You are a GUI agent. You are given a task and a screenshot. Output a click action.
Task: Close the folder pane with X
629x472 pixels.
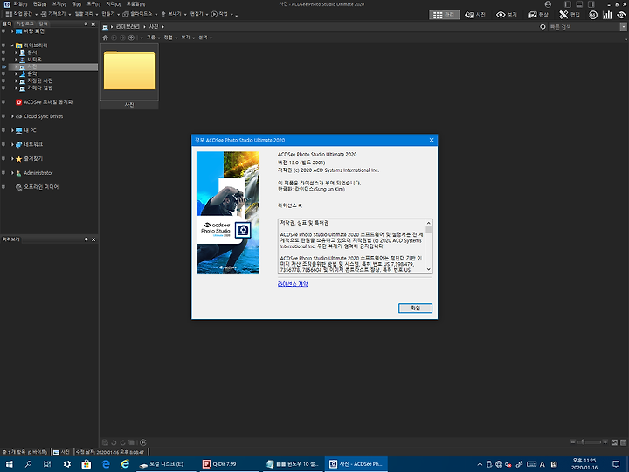tap(93, 24)
